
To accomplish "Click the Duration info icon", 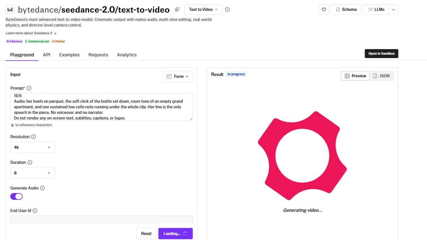I will point(30,163).
